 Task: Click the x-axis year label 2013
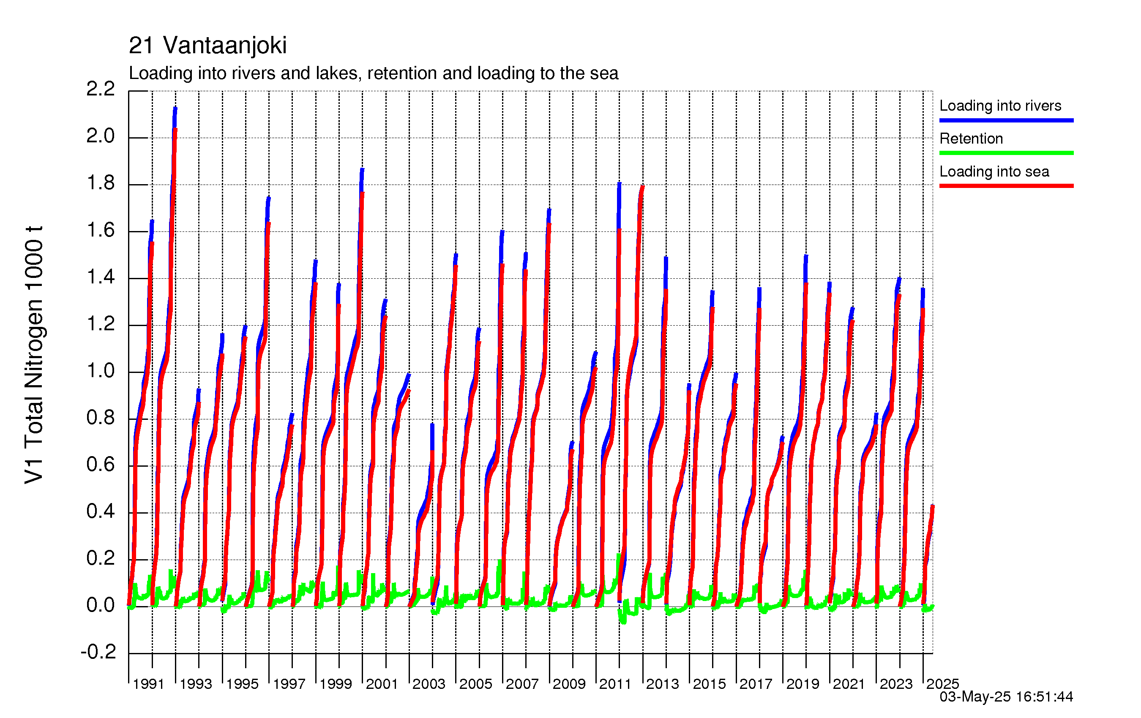663,684
